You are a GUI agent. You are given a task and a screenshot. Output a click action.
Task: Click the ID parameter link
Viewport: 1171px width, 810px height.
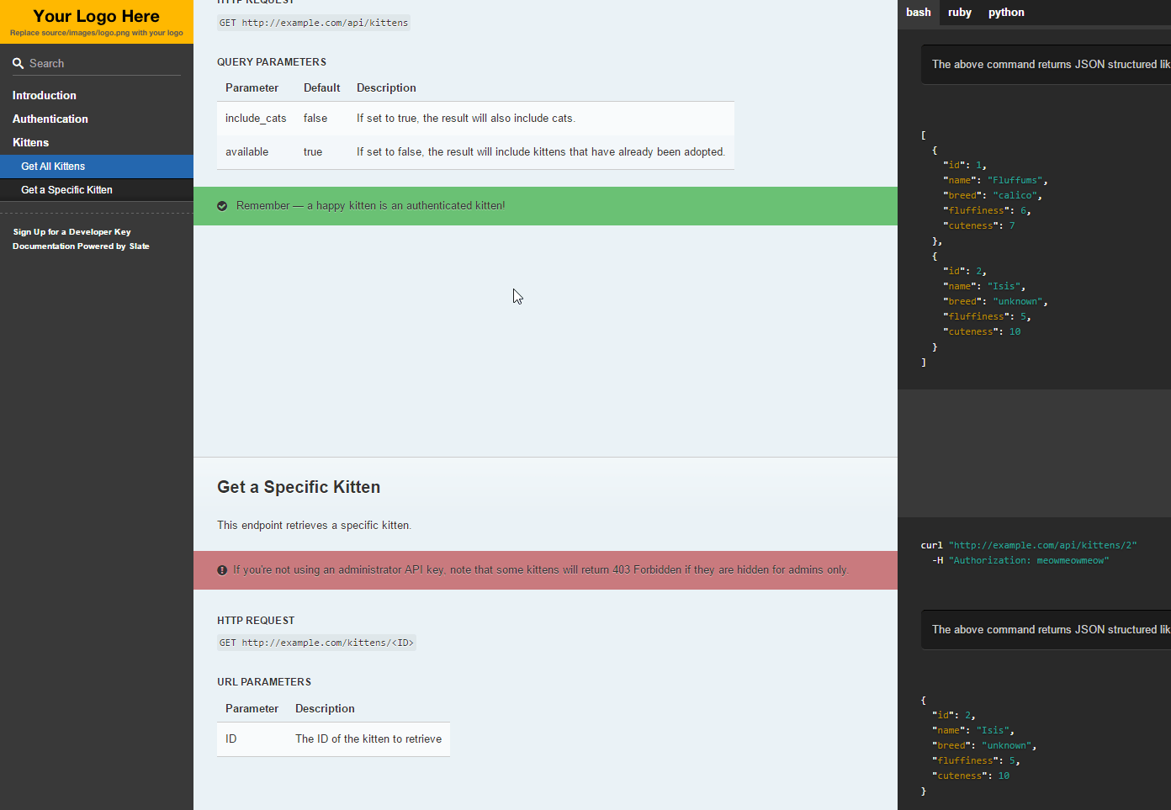(230, 739)
